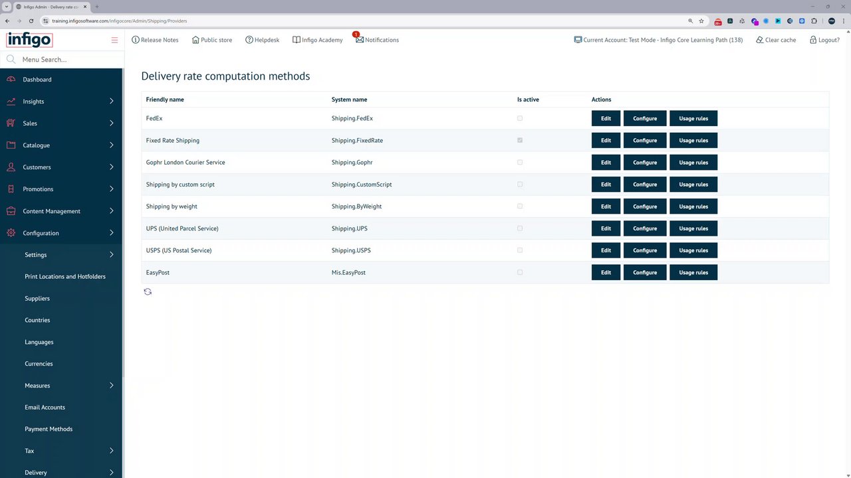851x478 pixels.
Task: Click the Content Management briefcase icon
Action: [11, 211]
